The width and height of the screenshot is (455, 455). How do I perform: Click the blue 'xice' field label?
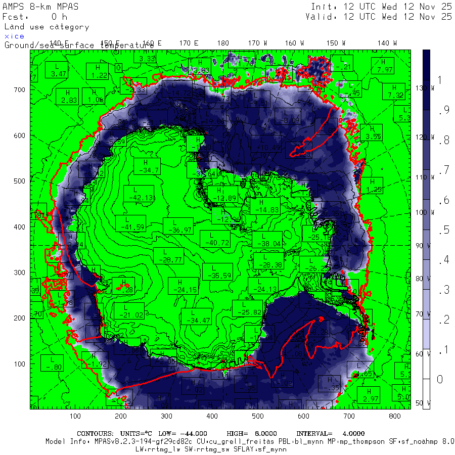[14, 36]
